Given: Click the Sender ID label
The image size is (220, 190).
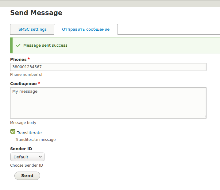Looking at the screenshot, I should click(x=21, y=149).
